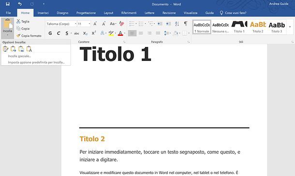Open the Layout tab

click(108, 13)
